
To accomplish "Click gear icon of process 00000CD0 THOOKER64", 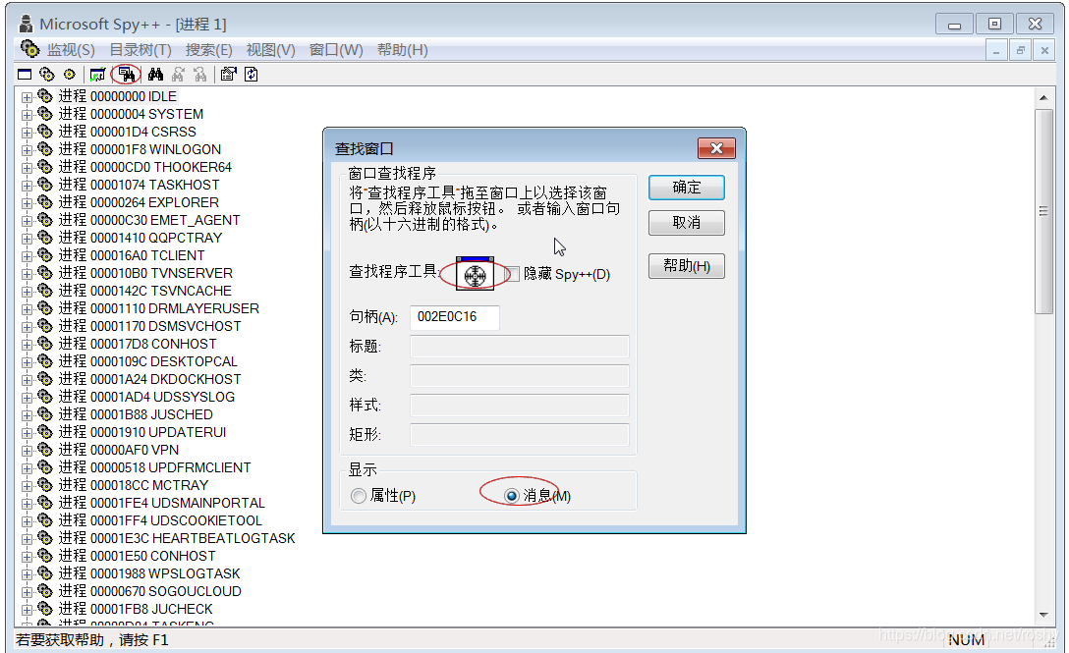I will [x=45, y=167].
